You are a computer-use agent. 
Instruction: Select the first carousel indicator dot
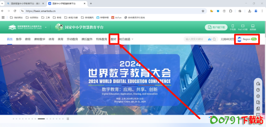13,119
